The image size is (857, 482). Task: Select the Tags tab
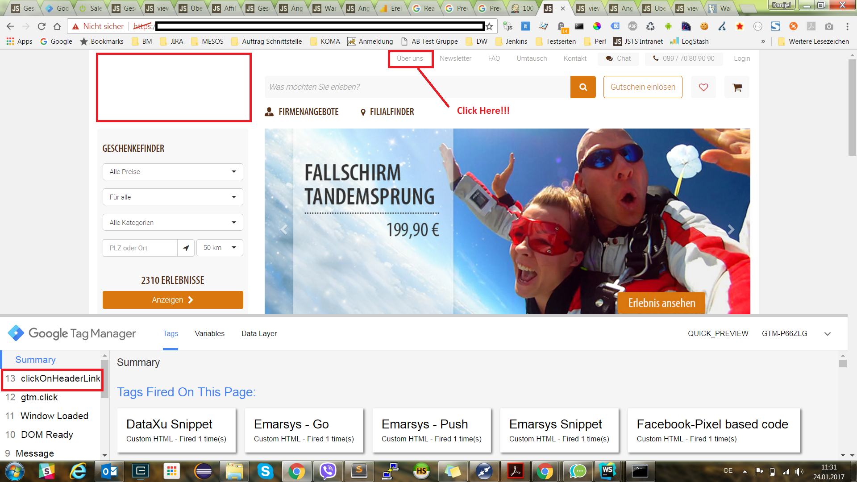coord(171,333)
